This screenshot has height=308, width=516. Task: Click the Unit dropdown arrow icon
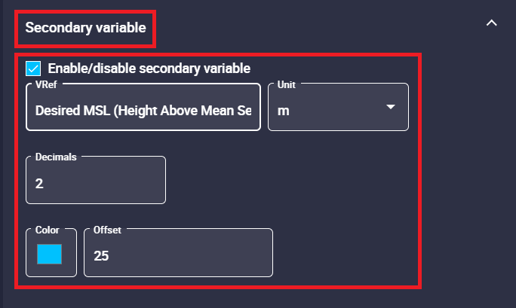[x=391, y=107]
